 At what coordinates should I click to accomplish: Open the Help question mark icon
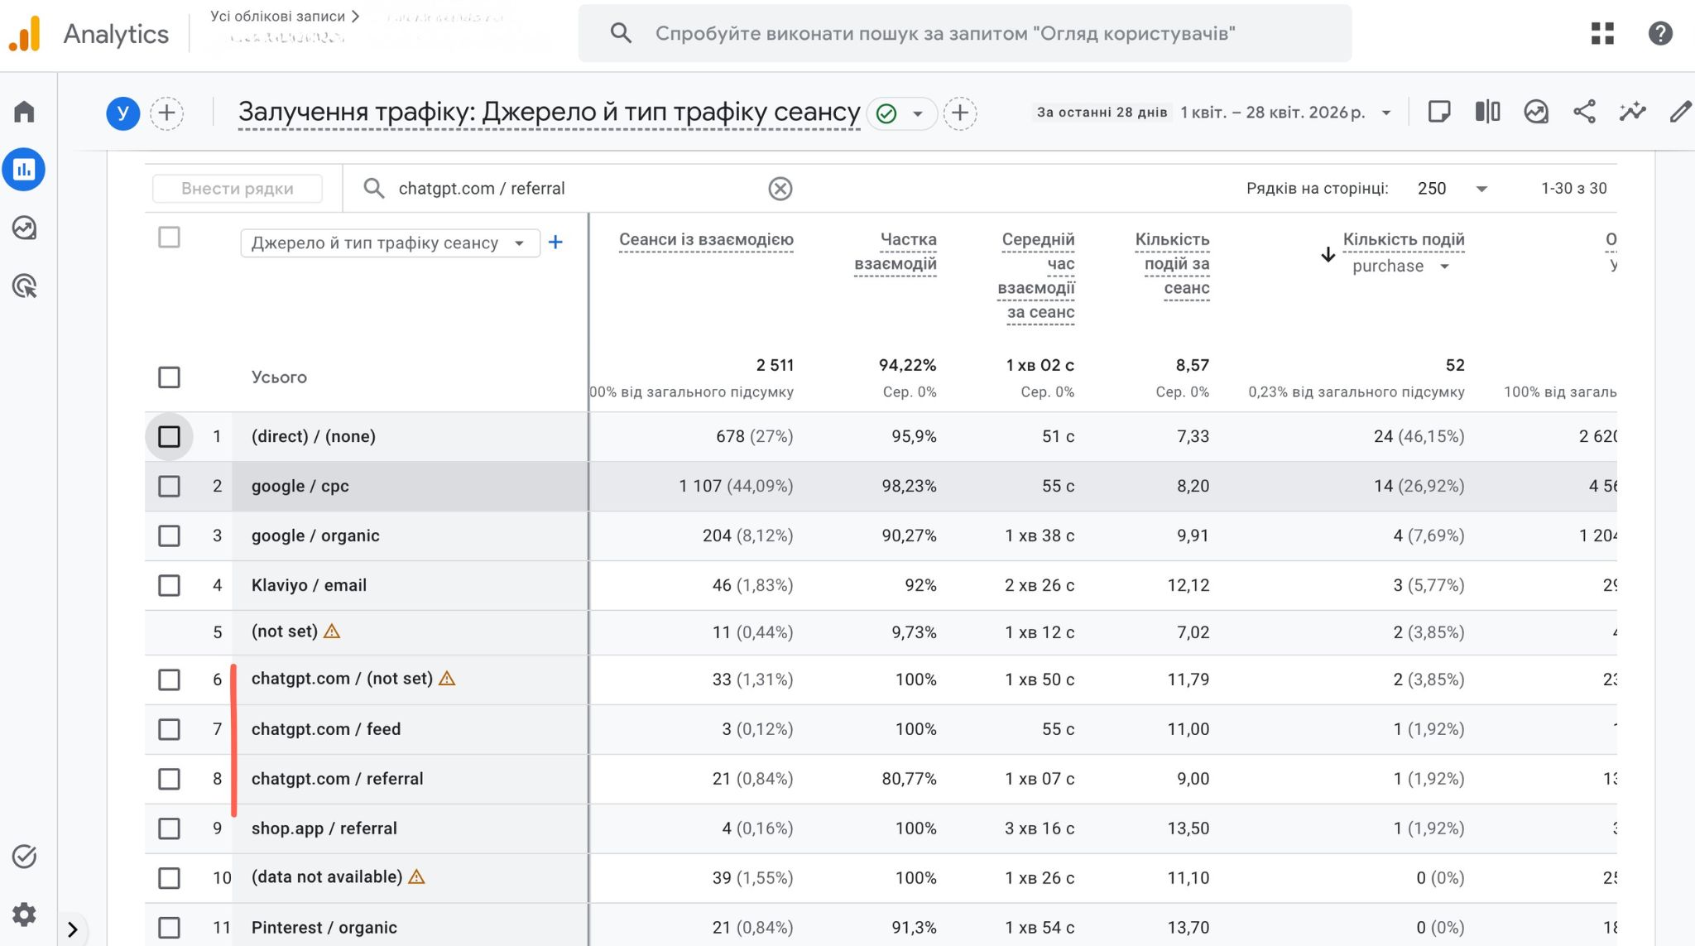[1660, 34]
